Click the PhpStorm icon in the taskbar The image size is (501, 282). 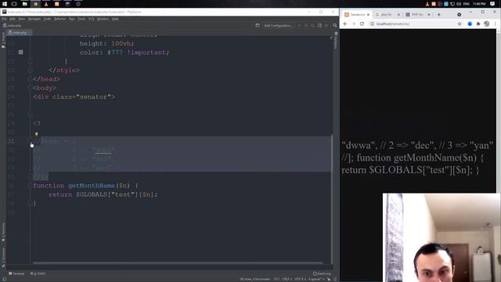(67, 4)
